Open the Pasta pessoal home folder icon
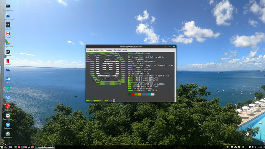This screenshot has width=265, height=149. 8,17
